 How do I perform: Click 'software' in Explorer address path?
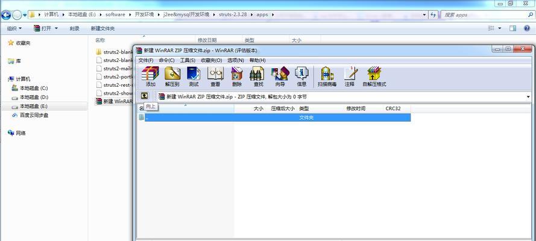point(115,14)
